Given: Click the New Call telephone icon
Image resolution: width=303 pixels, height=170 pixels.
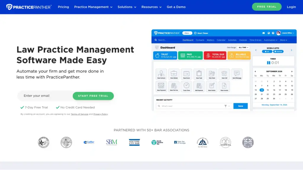Looking at the screenshot, I should [x=224, y=74].
